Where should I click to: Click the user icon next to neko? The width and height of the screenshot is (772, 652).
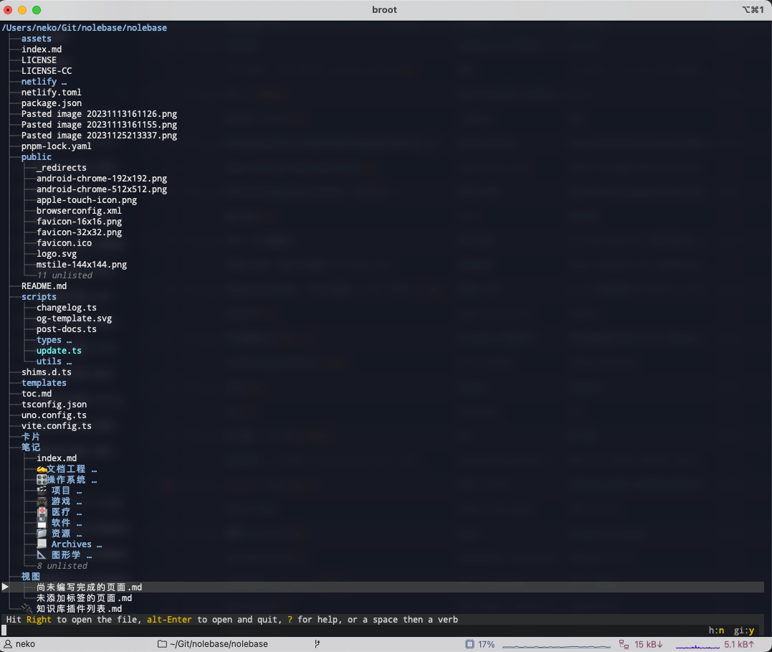8,644
